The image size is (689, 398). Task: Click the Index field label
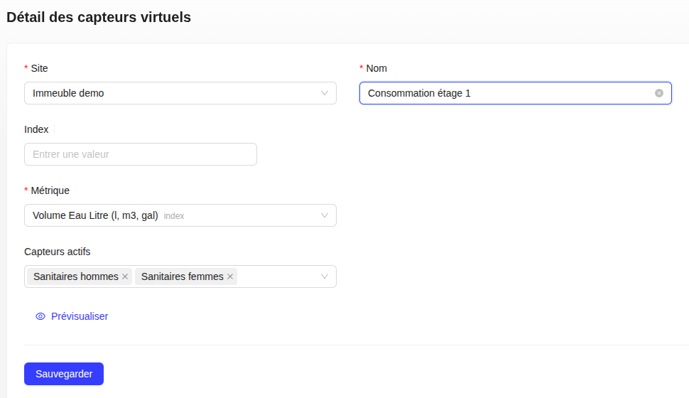(36, 129)
